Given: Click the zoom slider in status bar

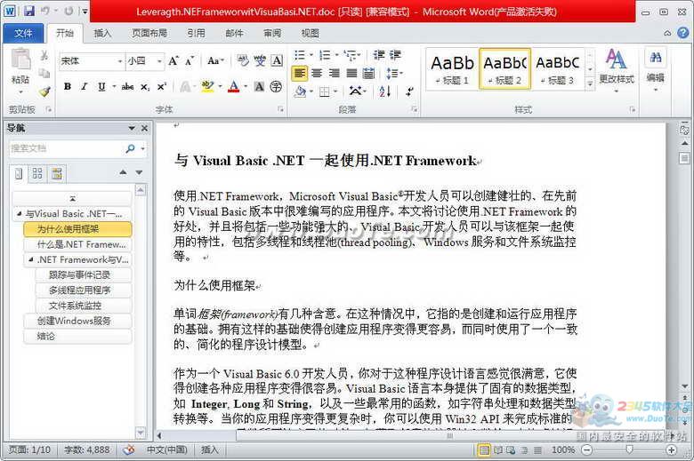Looking at the screenshot, I should pos(628,450).
